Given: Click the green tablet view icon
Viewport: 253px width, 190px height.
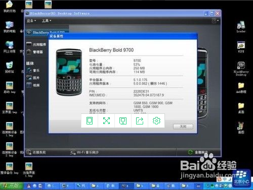Looking at the screenshot, I should (90, 120).
